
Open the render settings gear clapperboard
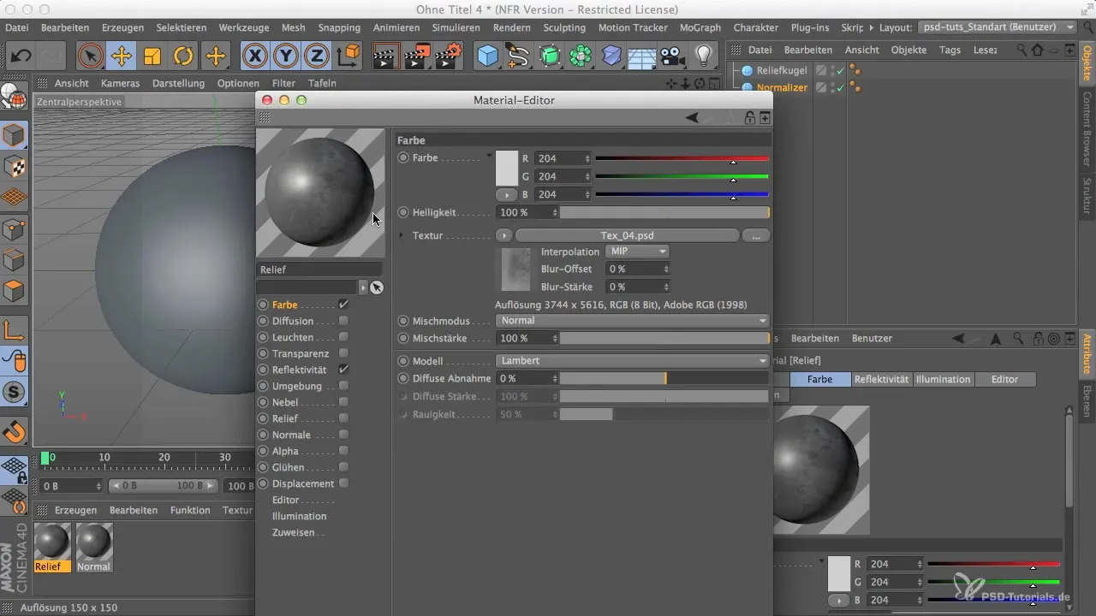click(449, 56)
